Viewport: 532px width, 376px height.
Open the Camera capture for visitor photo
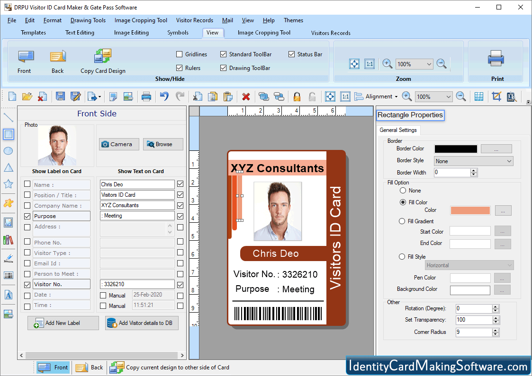click(x=119, y=144)
